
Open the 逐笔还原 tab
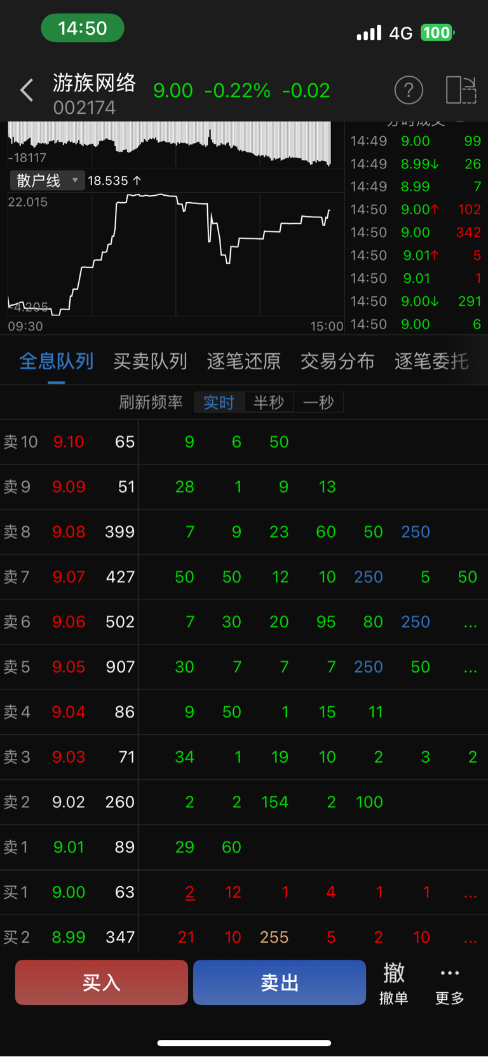coord(243,361)
